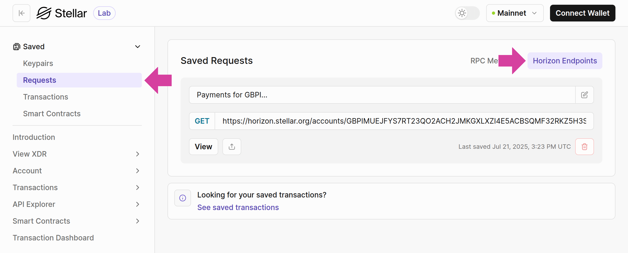The image size is (628, 253).
Task: Follow the See saved transactions link
Action: coord(238,207)
